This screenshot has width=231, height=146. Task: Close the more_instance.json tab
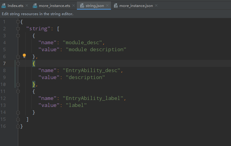point(156,5)
